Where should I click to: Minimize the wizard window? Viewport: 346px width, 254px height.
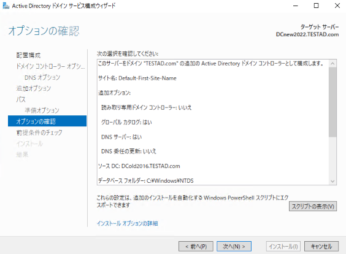tap(296, 6)
